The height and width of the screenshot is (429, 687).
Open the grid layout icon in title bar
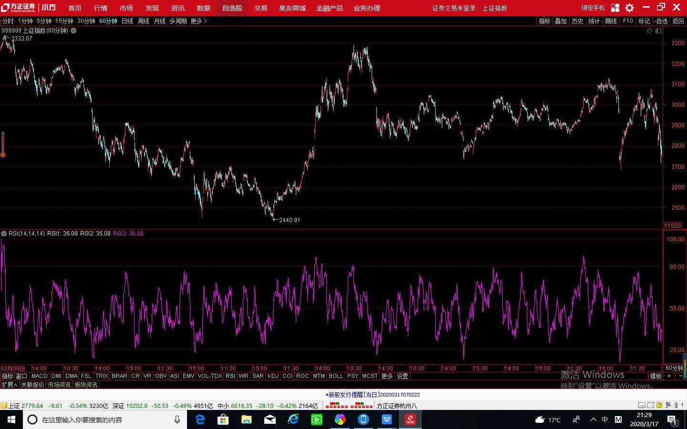(615, 8)
